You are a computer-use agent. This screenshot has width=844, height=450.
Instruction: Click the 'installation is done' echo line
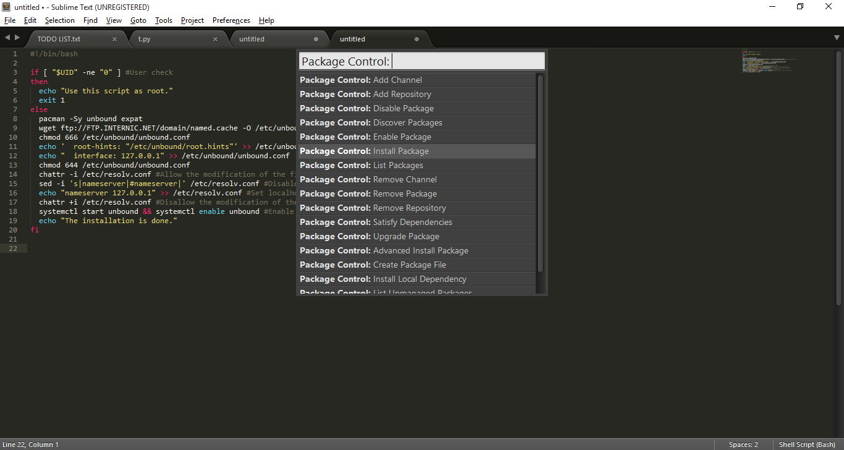coord(108,221)
